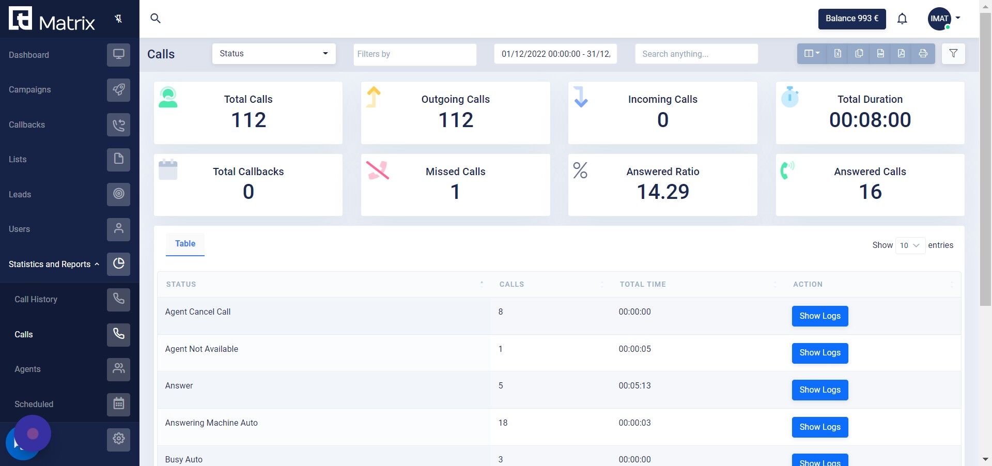Open the funnel filter panel
992x466 pixels.
pos(953,54)
